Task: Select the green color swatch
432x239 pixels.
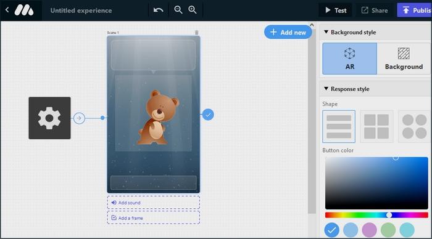Action: (388, 230)
